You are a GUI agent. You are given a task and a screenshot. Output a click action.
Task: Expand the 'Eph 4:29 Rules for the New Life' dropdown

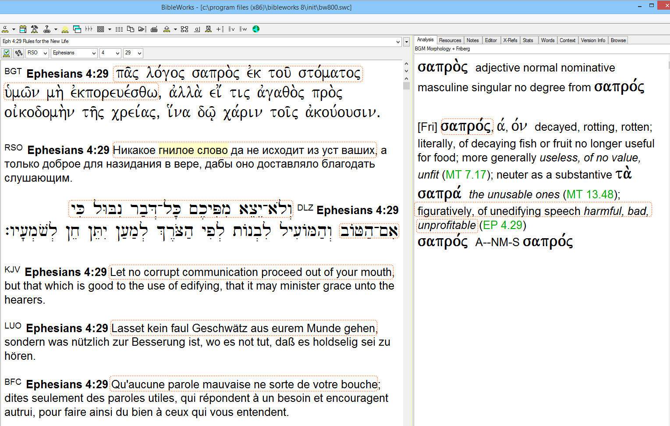398,42
